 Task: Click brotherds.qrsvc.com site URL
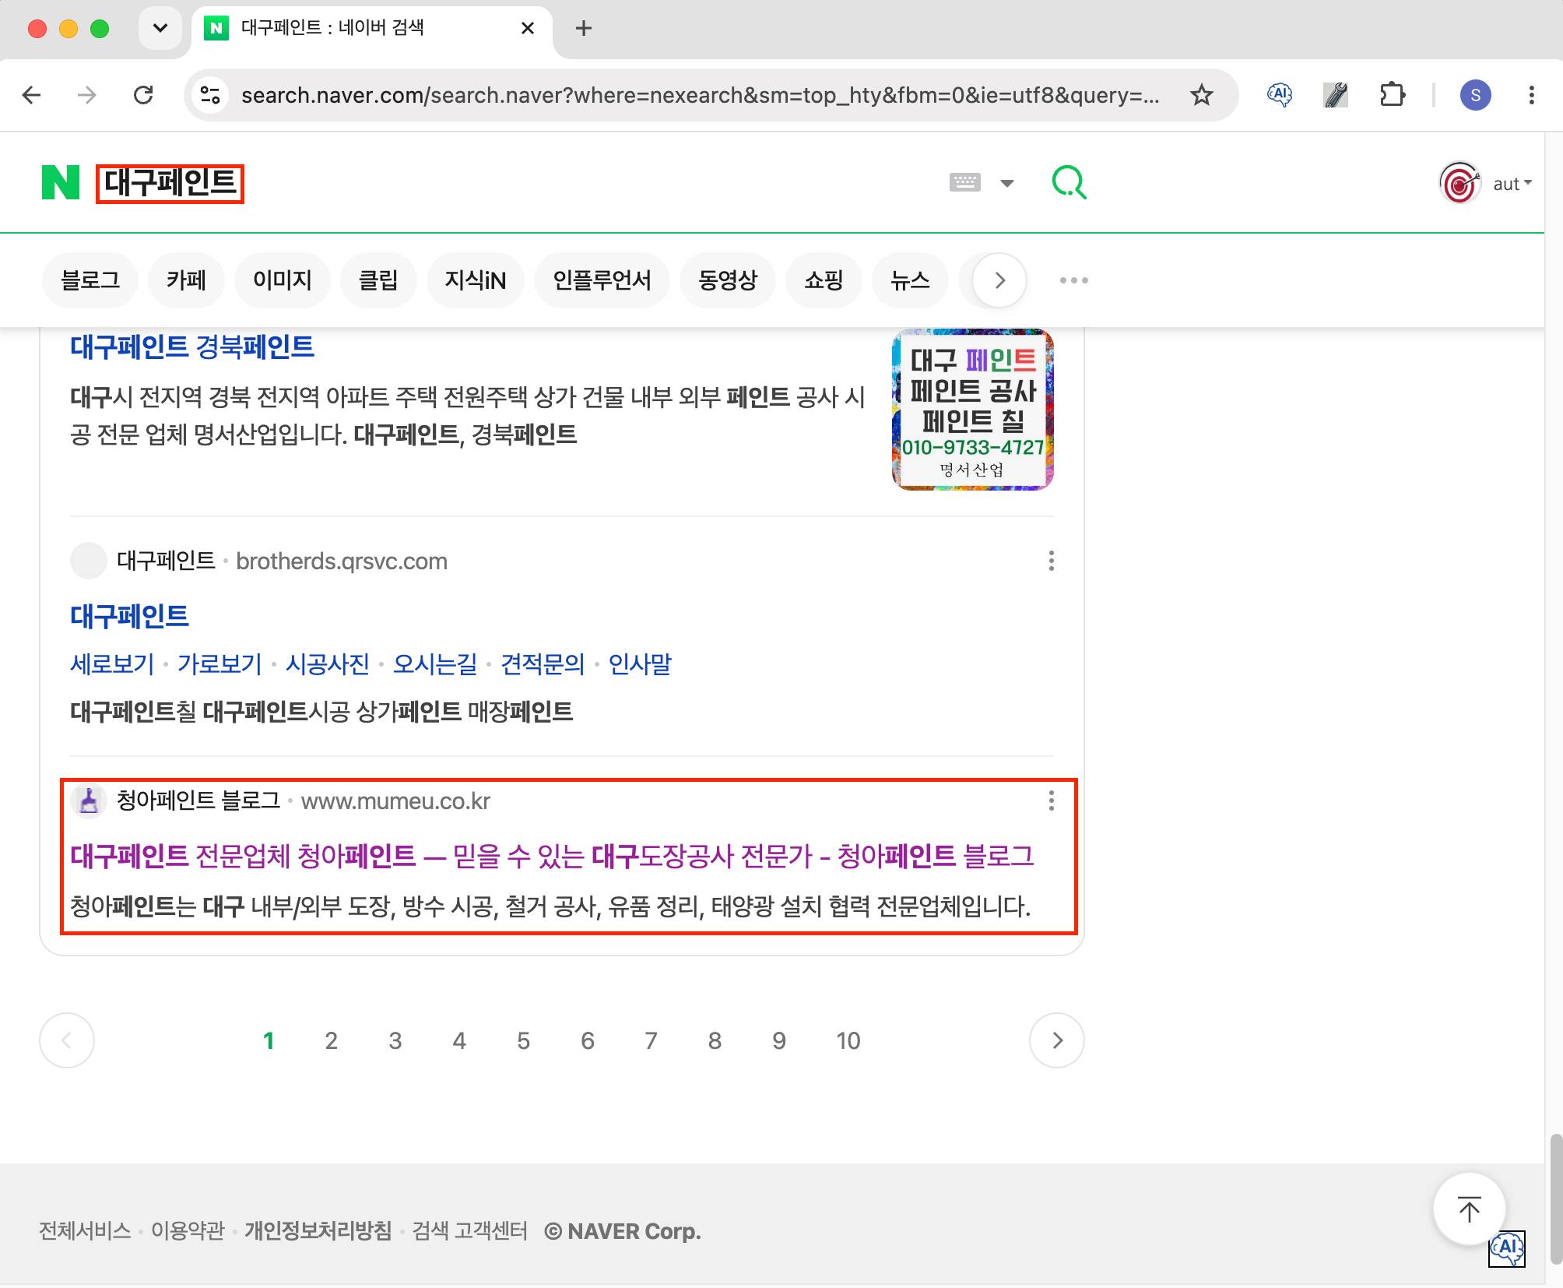click(x=342, y=561)
